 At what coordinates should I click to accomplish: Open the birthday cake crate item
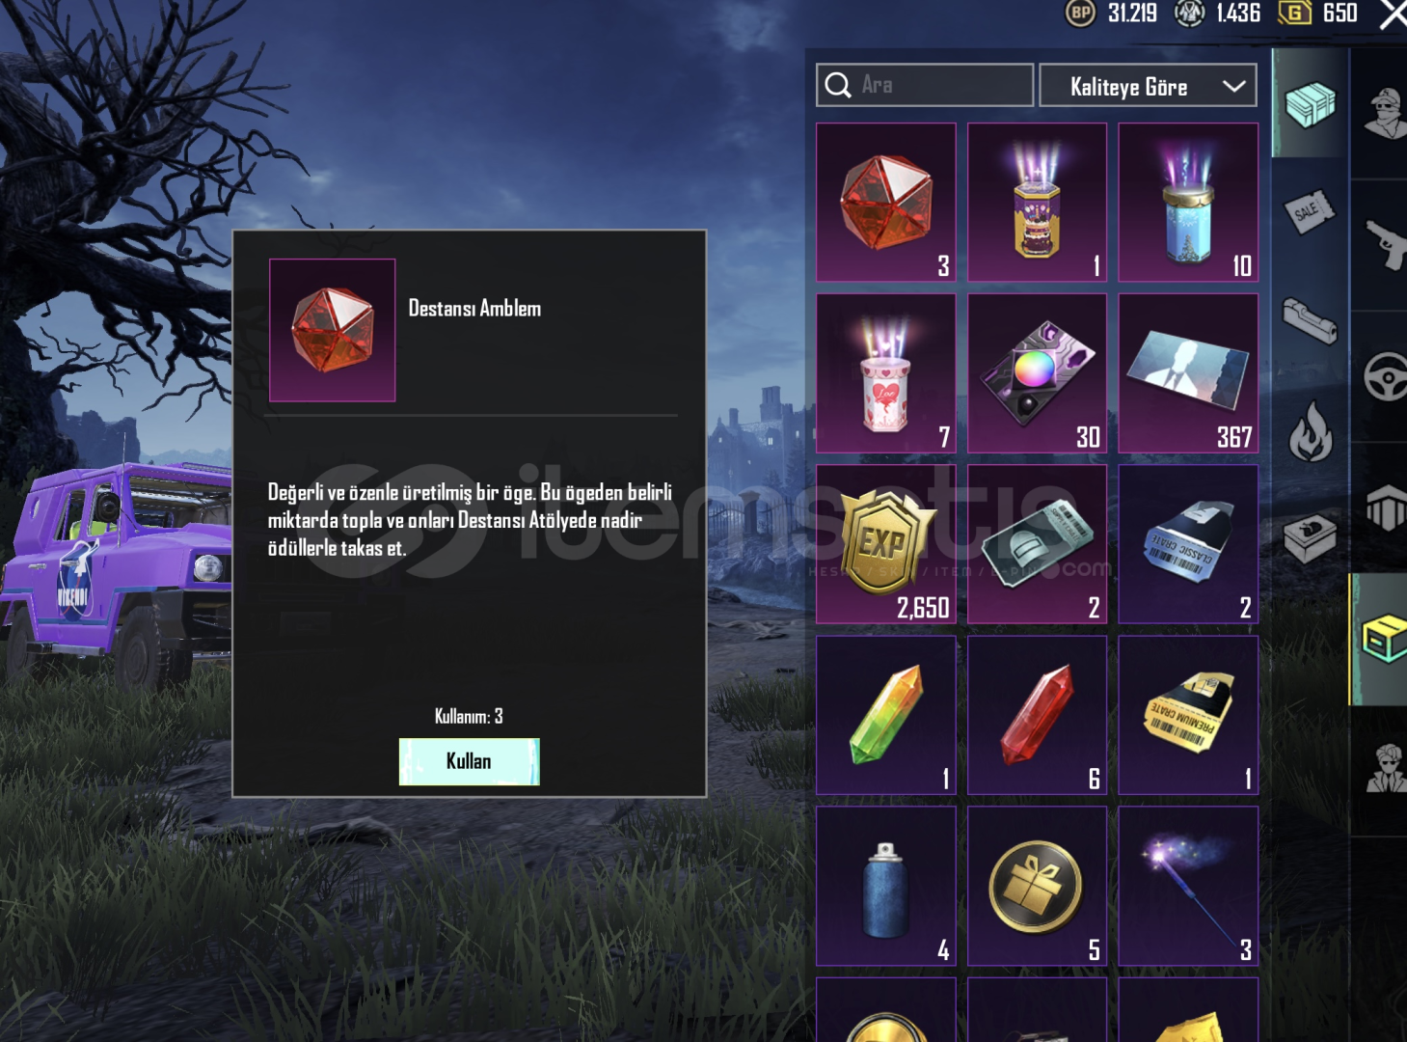(1037, 202)
